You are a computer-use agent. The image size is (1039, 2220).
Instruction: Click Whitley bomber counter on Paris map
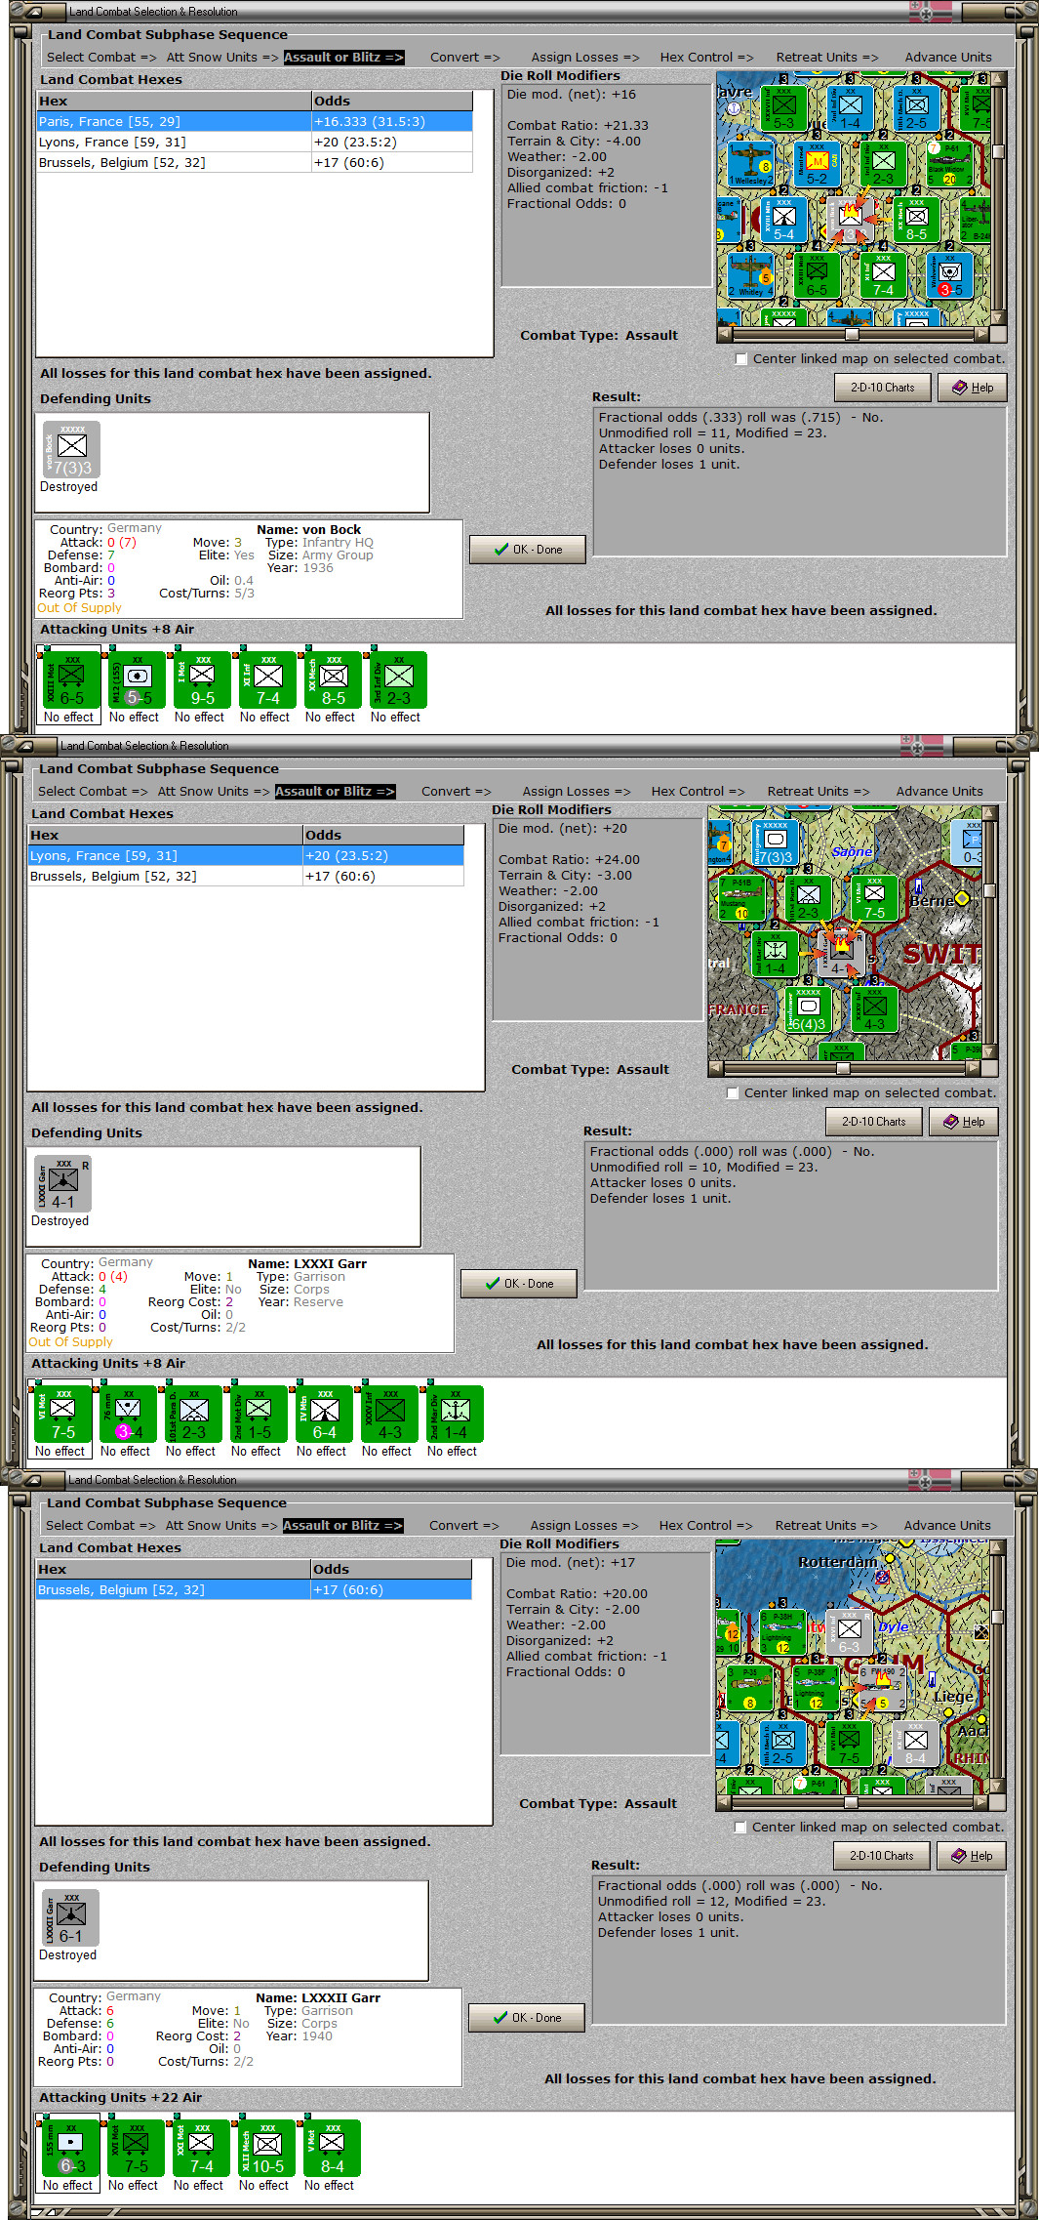[750, 275]
